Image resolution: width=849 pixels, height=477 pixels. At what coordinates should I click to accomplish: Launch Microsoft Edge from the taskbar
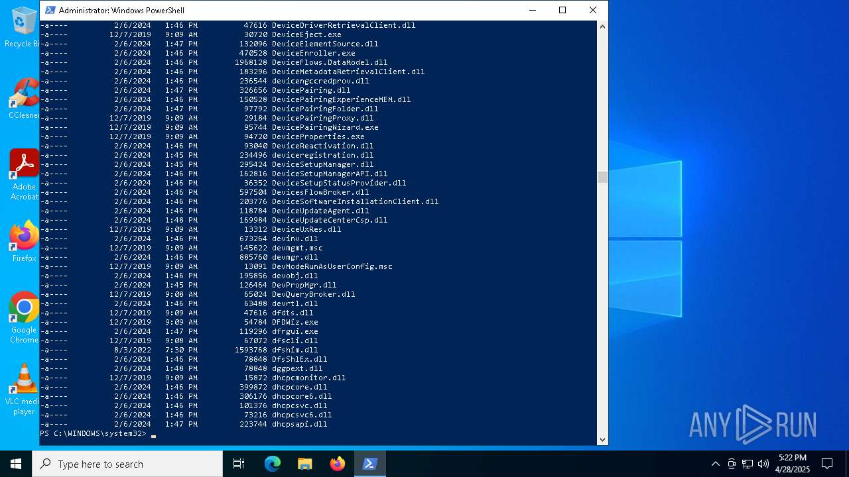(273, 464)
